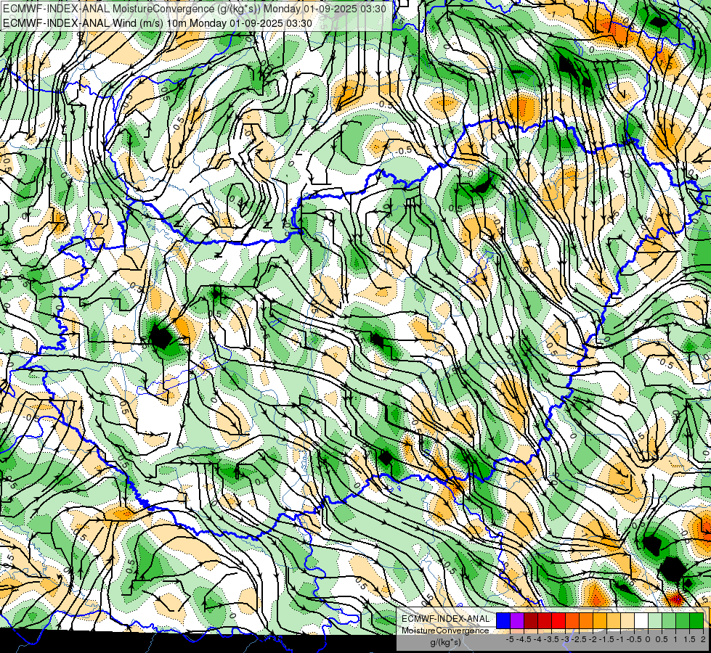Click the -5 tick label on the legend
This screenshot has height=653, width=711.
510,639
